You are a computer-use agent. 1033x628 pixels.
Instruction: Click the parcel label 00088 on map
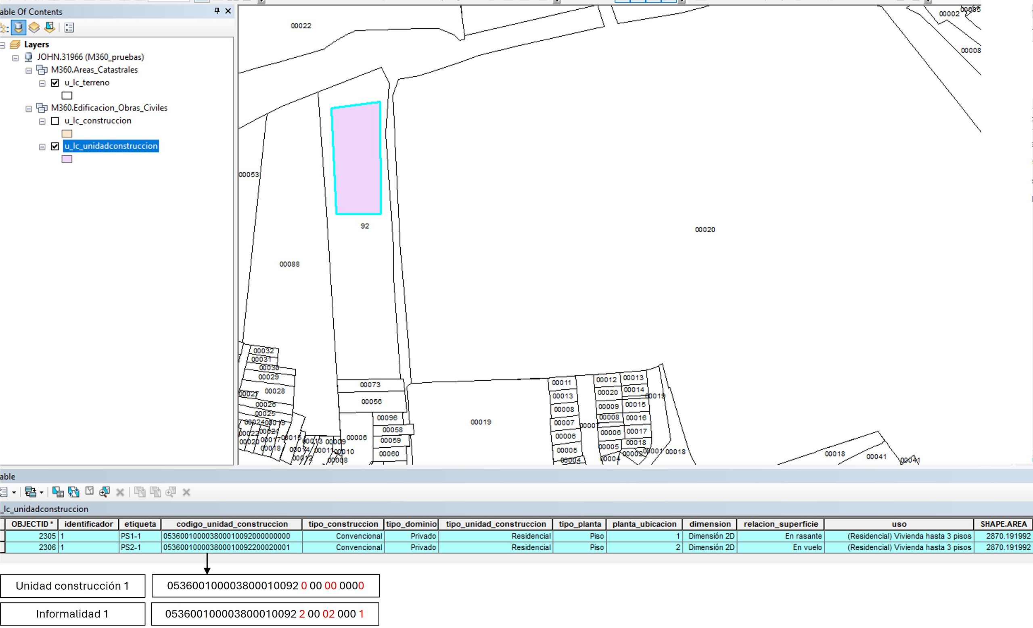tap(289, 264)
